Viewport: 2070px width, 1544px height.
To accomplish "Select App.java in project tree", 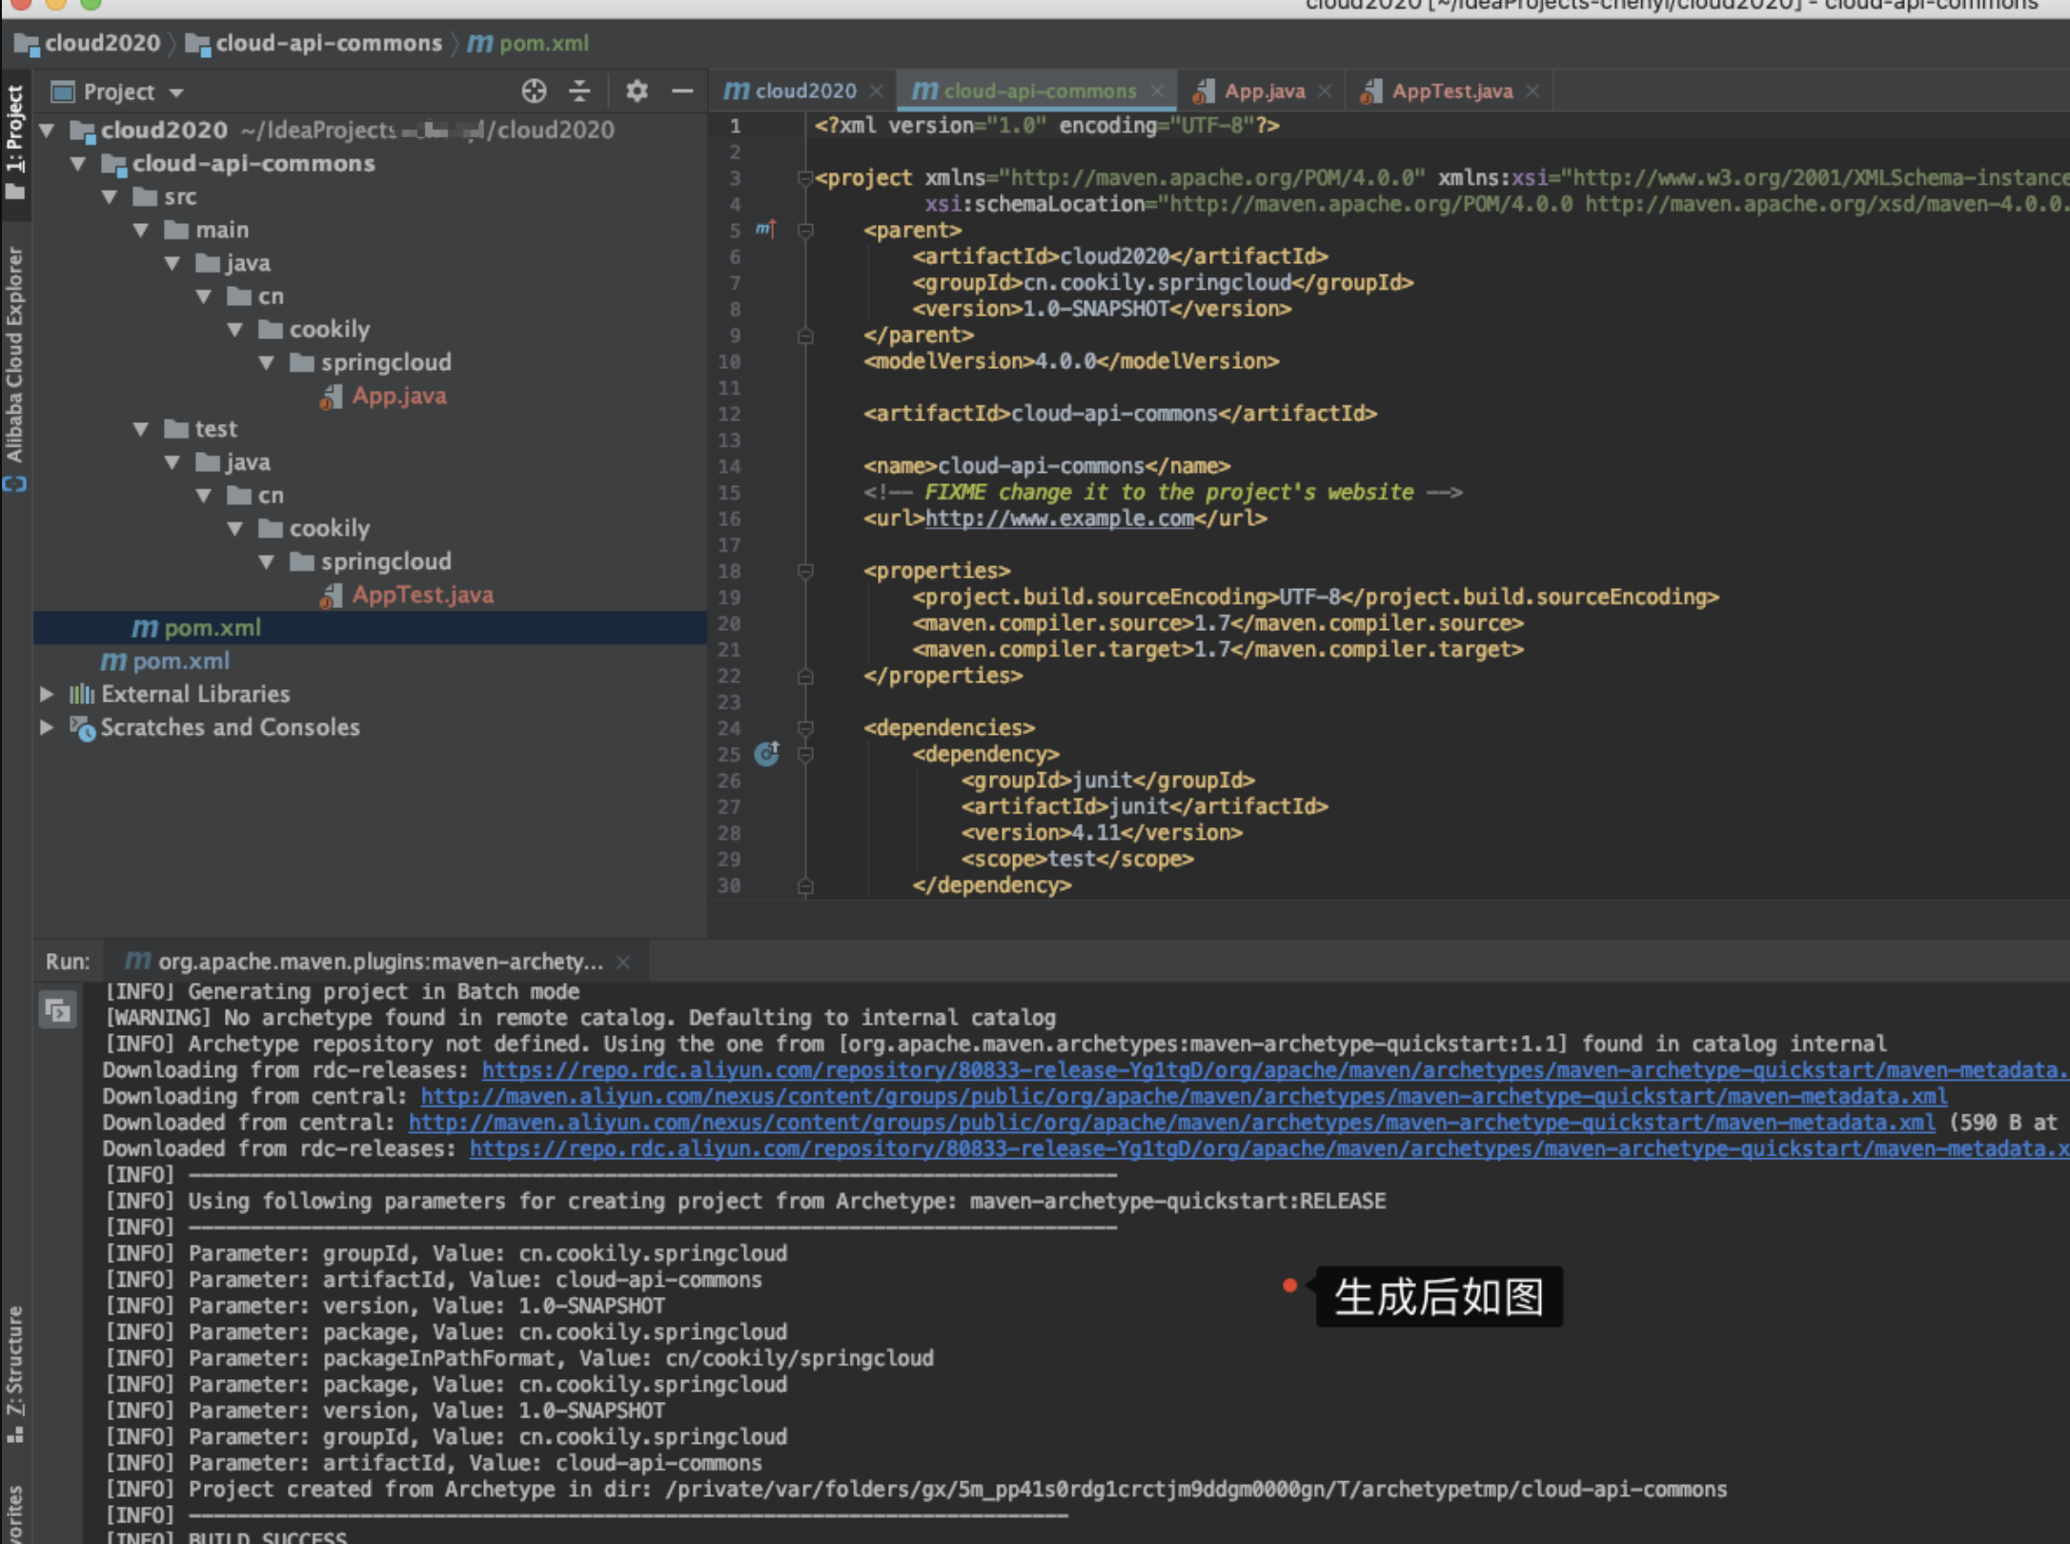I will coord(399,396).
